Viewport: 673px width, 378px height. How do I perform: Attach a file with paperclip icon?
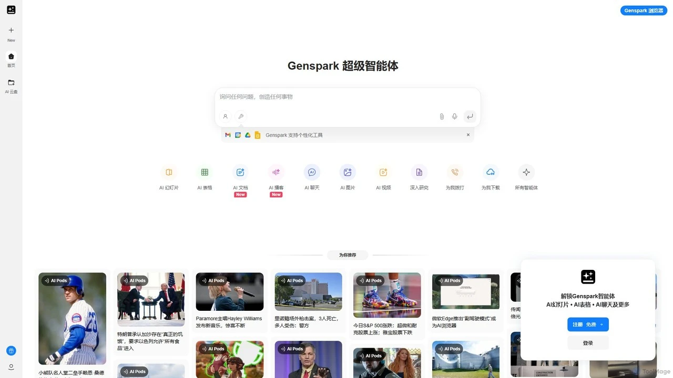tap(442, 117)
